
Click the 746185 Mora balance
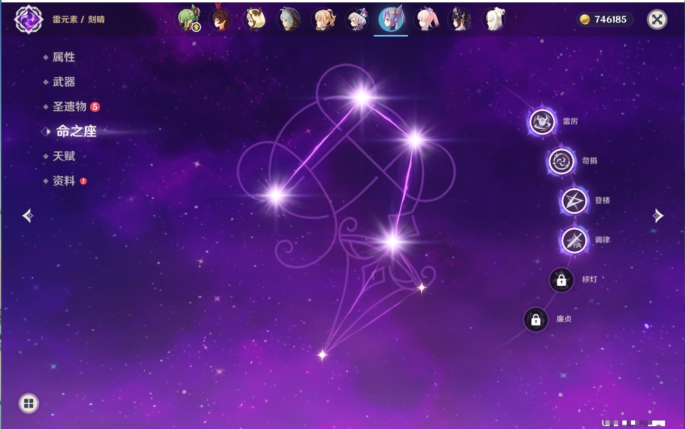(611, 19)
